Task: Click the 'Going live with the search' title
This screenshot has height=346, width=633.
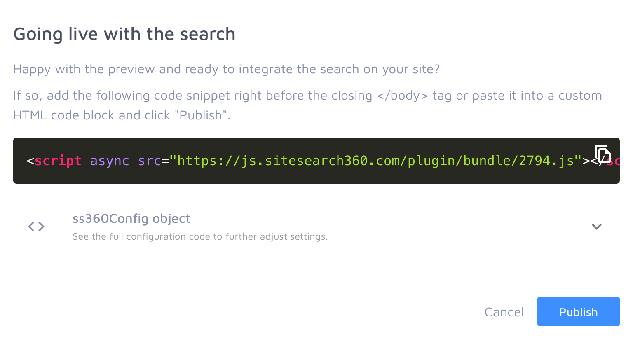Action: coord(124,34)
